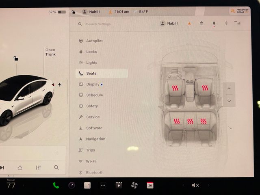Tap the 77 manual temperature setting
This screenshot has height=195, width=260.
pyautogui.click(x=11, y=185)
